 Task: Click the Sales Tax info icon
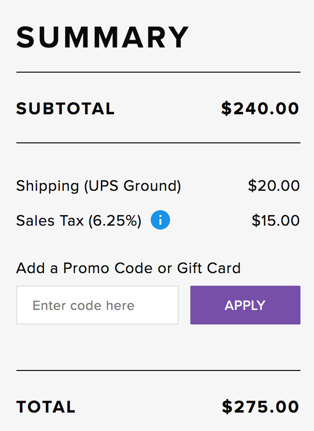point(160,220)
